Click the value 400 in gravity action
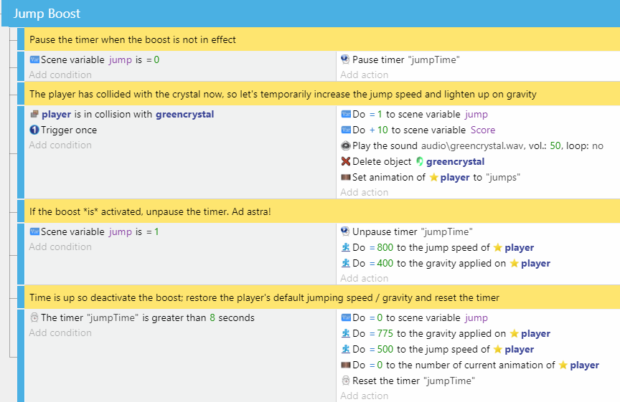Screen dimensions: 620x402 (385, 264)
